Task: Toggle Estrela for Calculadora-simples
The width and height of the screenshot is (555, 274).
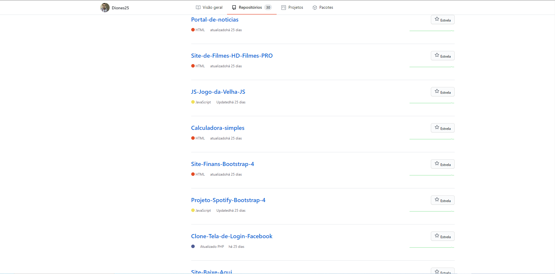Action: [442, 128]
